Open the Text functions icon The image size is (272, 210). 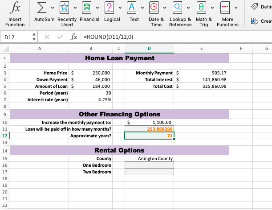(132, 8)
